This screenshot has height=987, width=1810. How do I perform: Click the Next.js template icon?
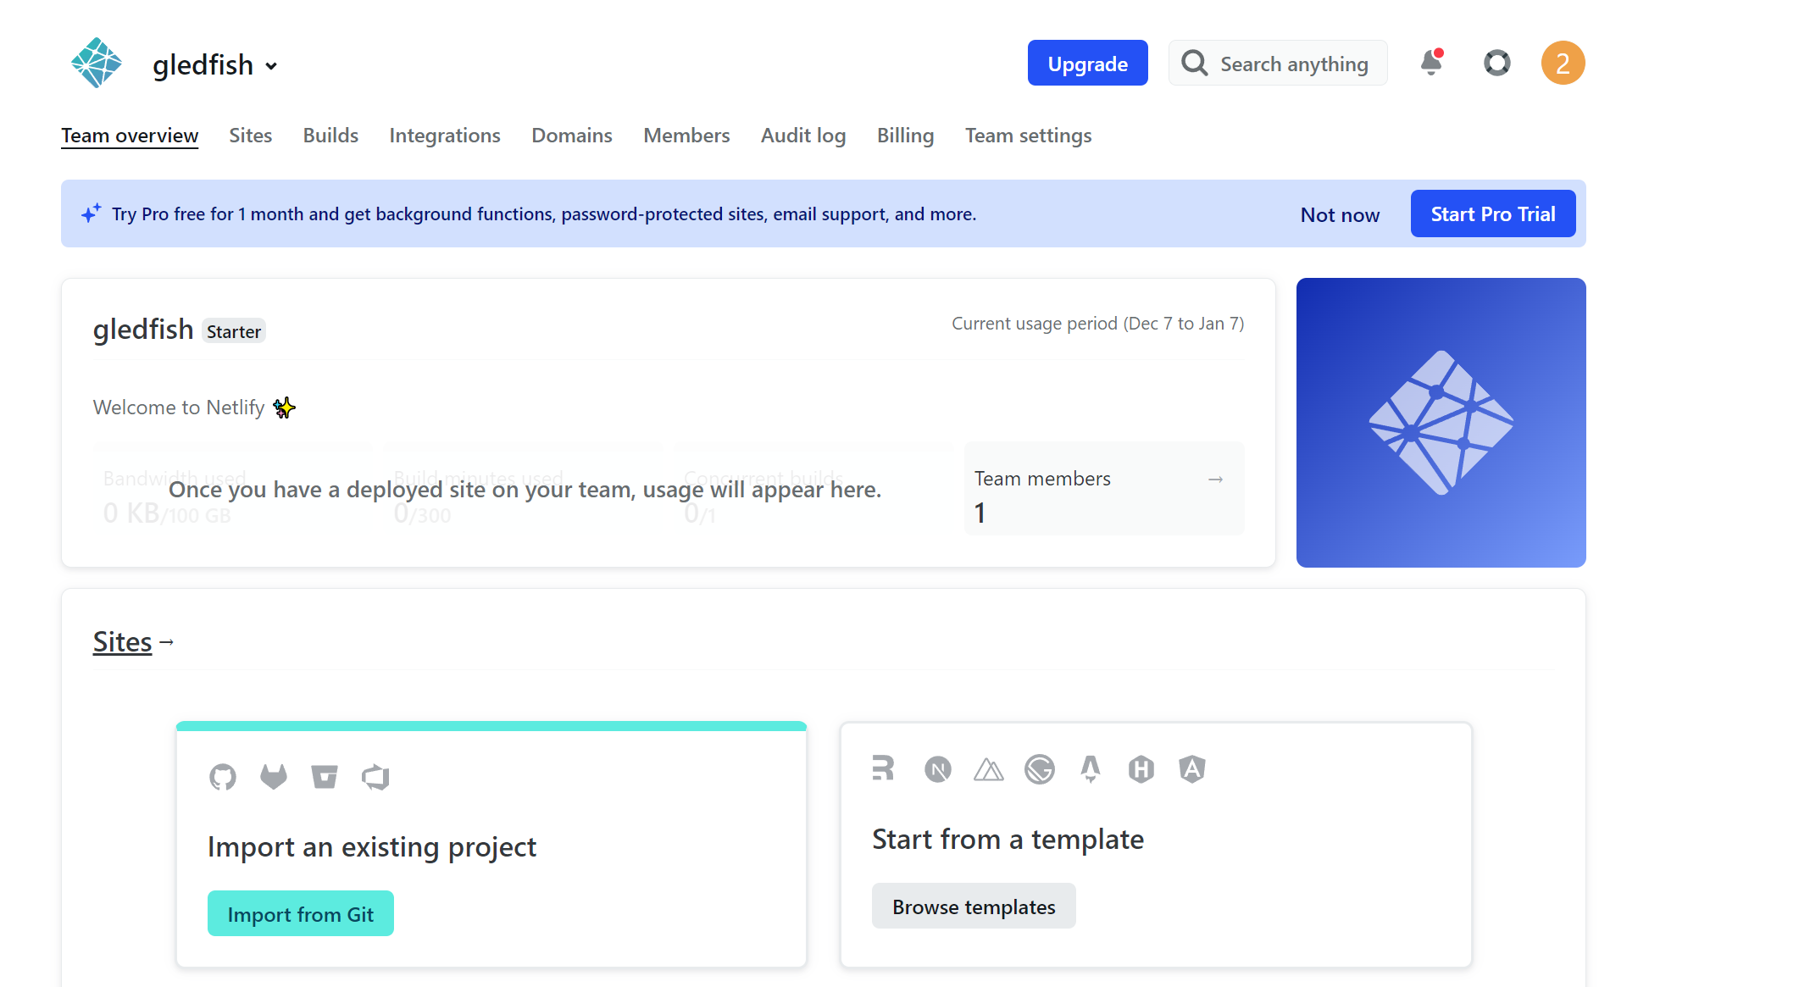pos(938,769)
